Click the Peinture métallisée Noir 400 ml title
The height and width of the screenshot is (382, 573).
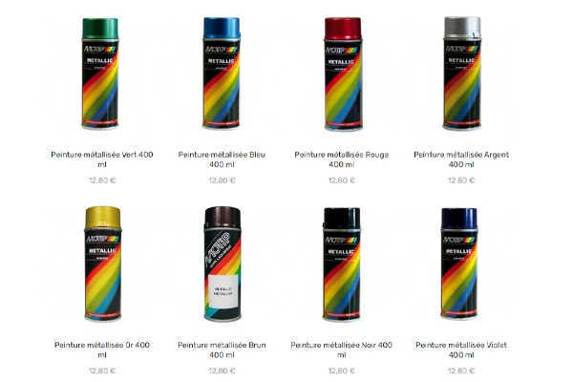[341, 350]
